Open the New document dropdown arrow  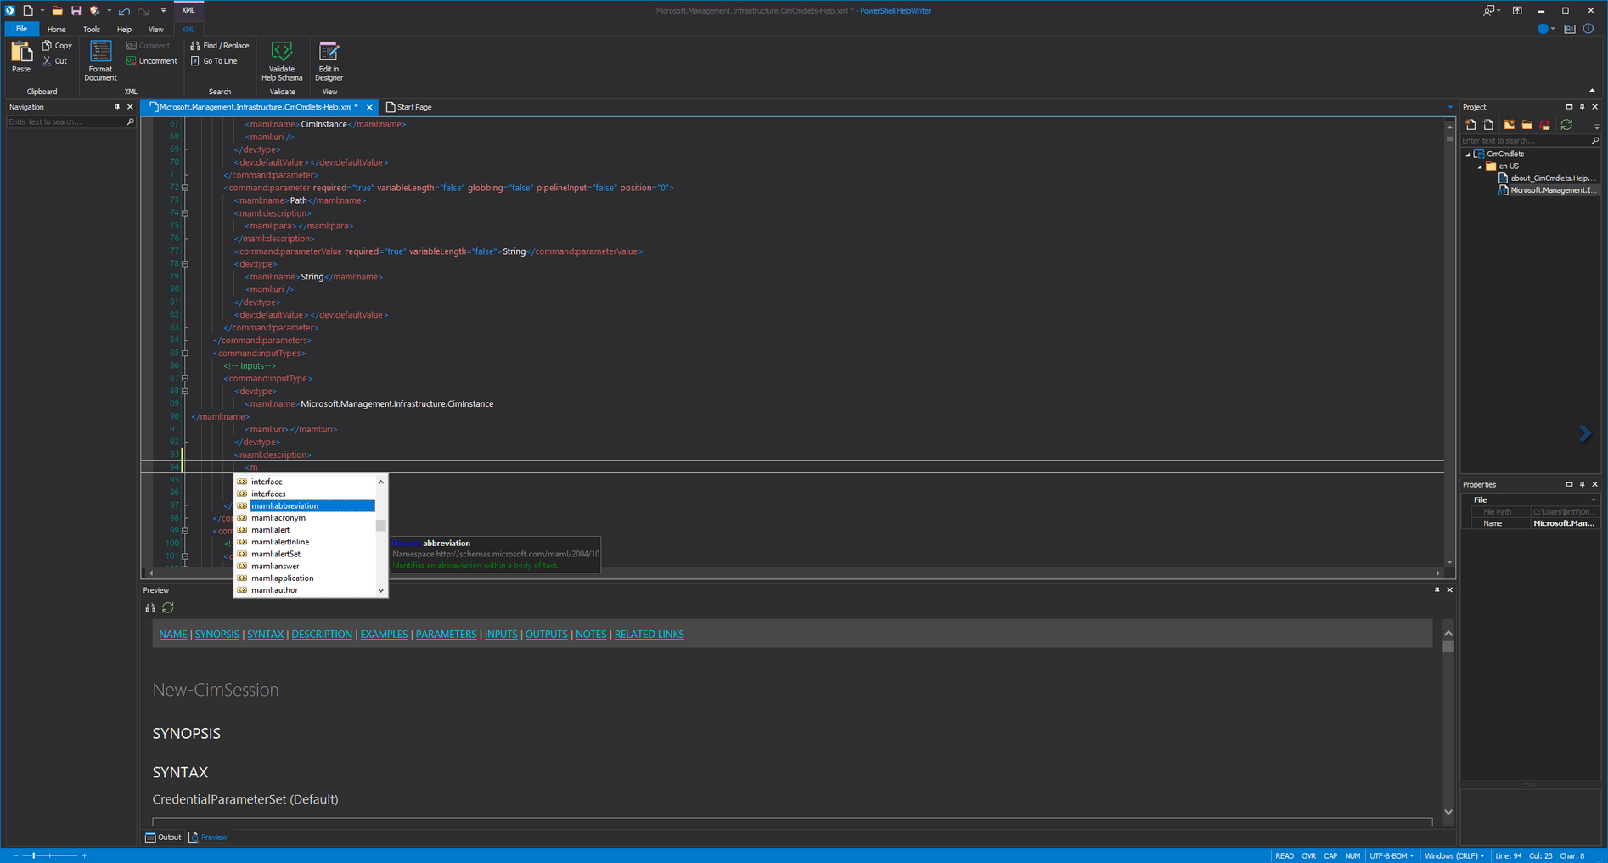pyautogui.click(x=42, y=11)
